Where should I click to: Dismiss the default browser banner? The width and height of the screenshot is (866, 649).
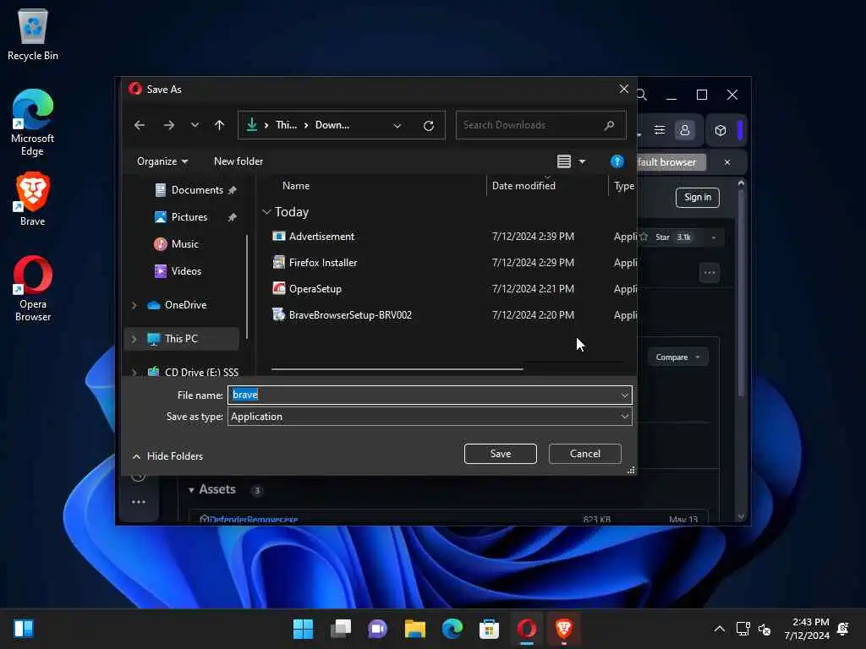(x=727, y=162)
